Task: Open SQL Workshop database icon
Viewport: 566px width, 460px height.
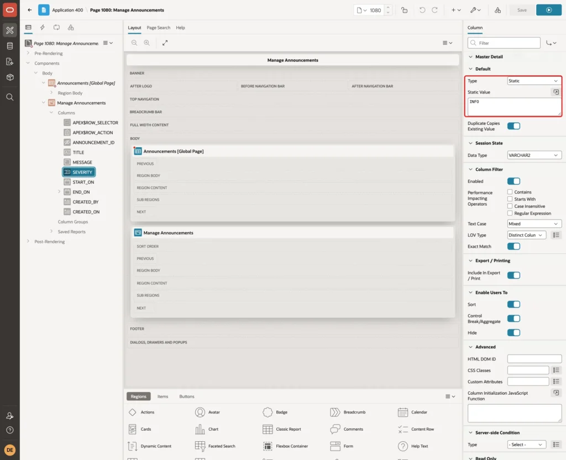Action: coord(10,46)
